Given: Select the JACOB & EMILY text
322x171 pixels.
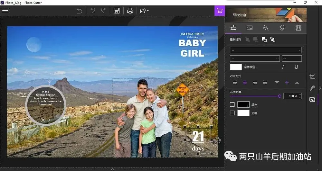Looking at the screenshot, I should tap(192, 34).
